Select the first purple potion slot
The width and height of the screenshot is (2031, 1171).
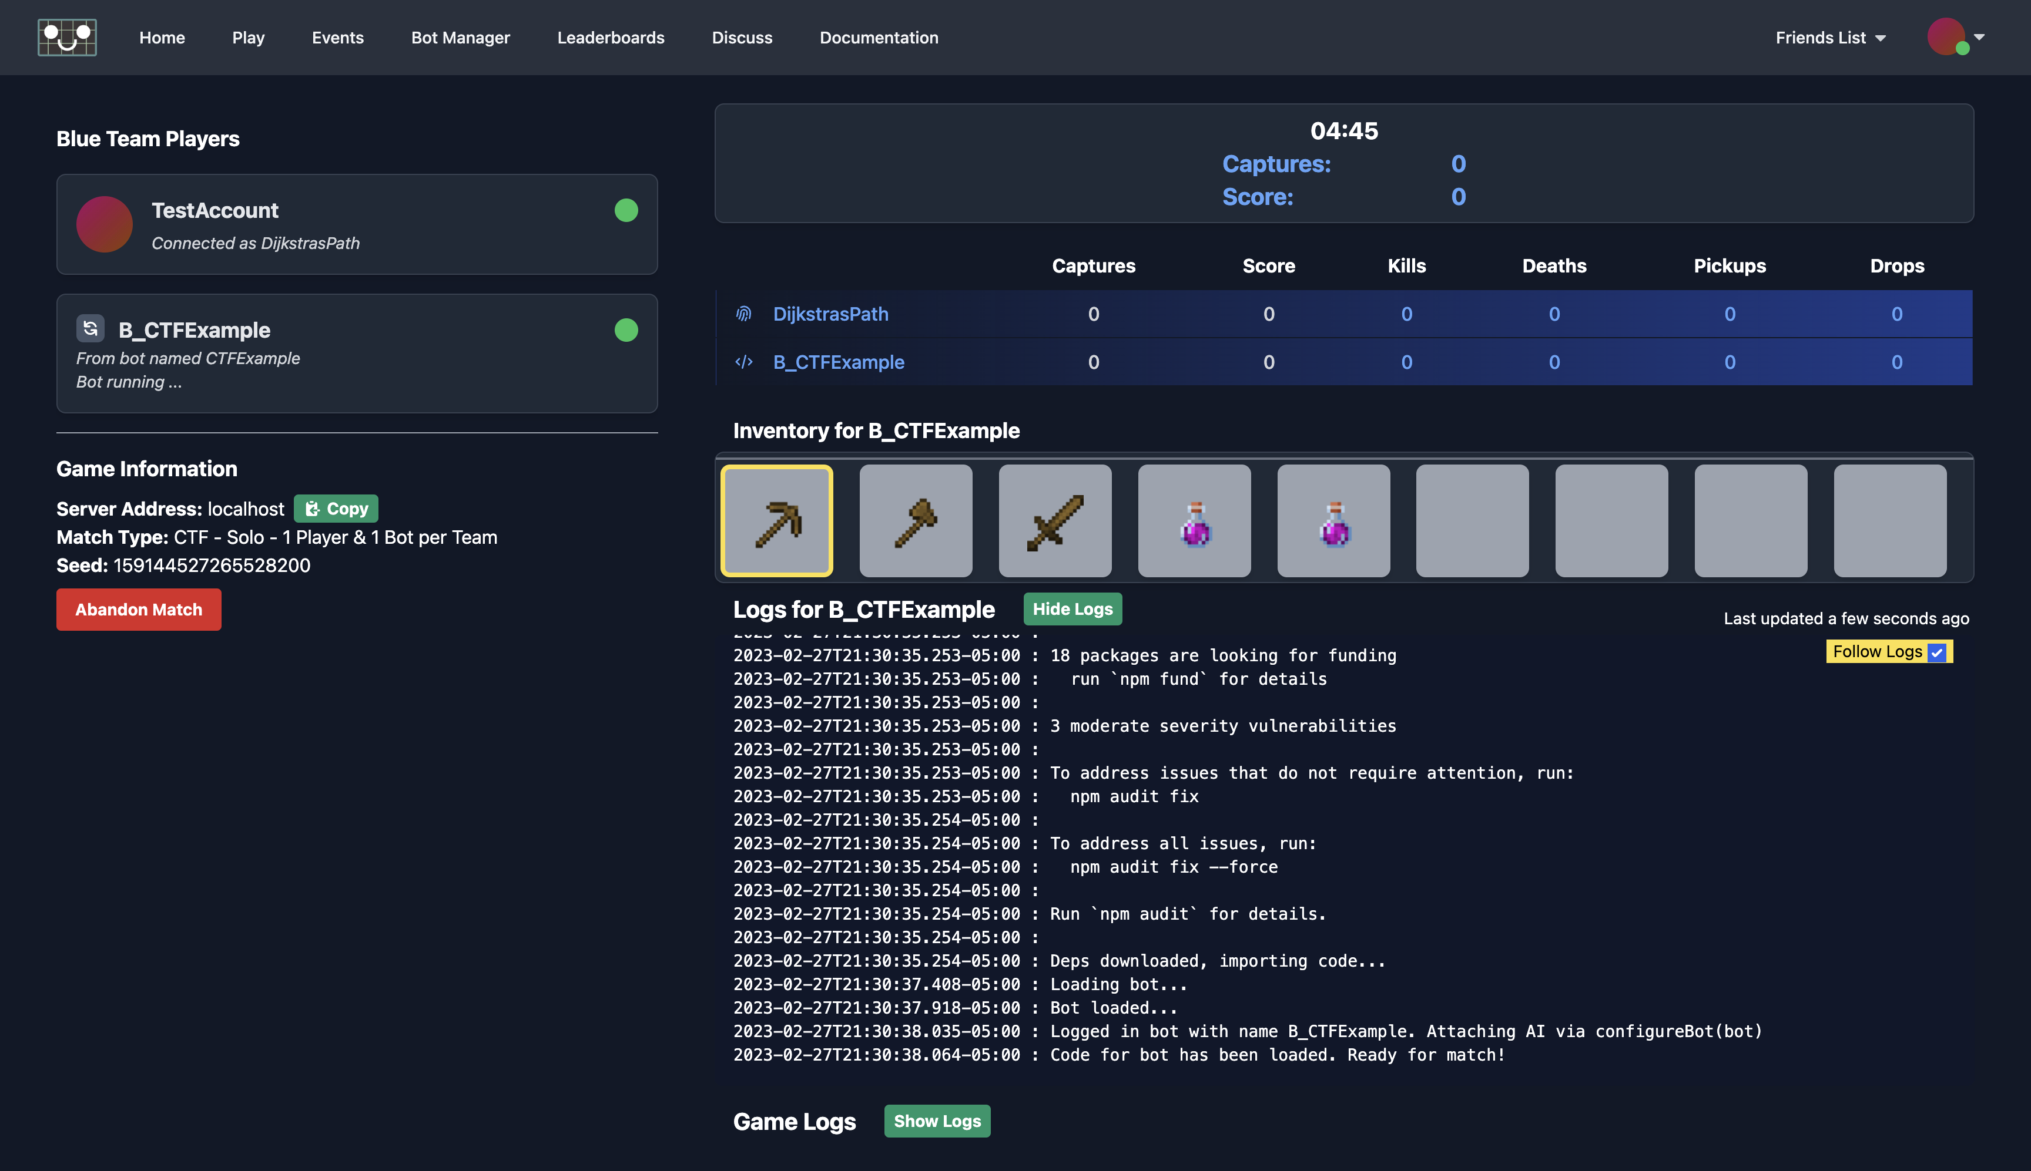click(x=1194, y=520)
